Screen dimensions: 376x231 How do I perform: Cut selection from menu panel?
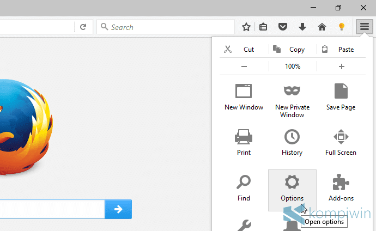tap(244, 50)
